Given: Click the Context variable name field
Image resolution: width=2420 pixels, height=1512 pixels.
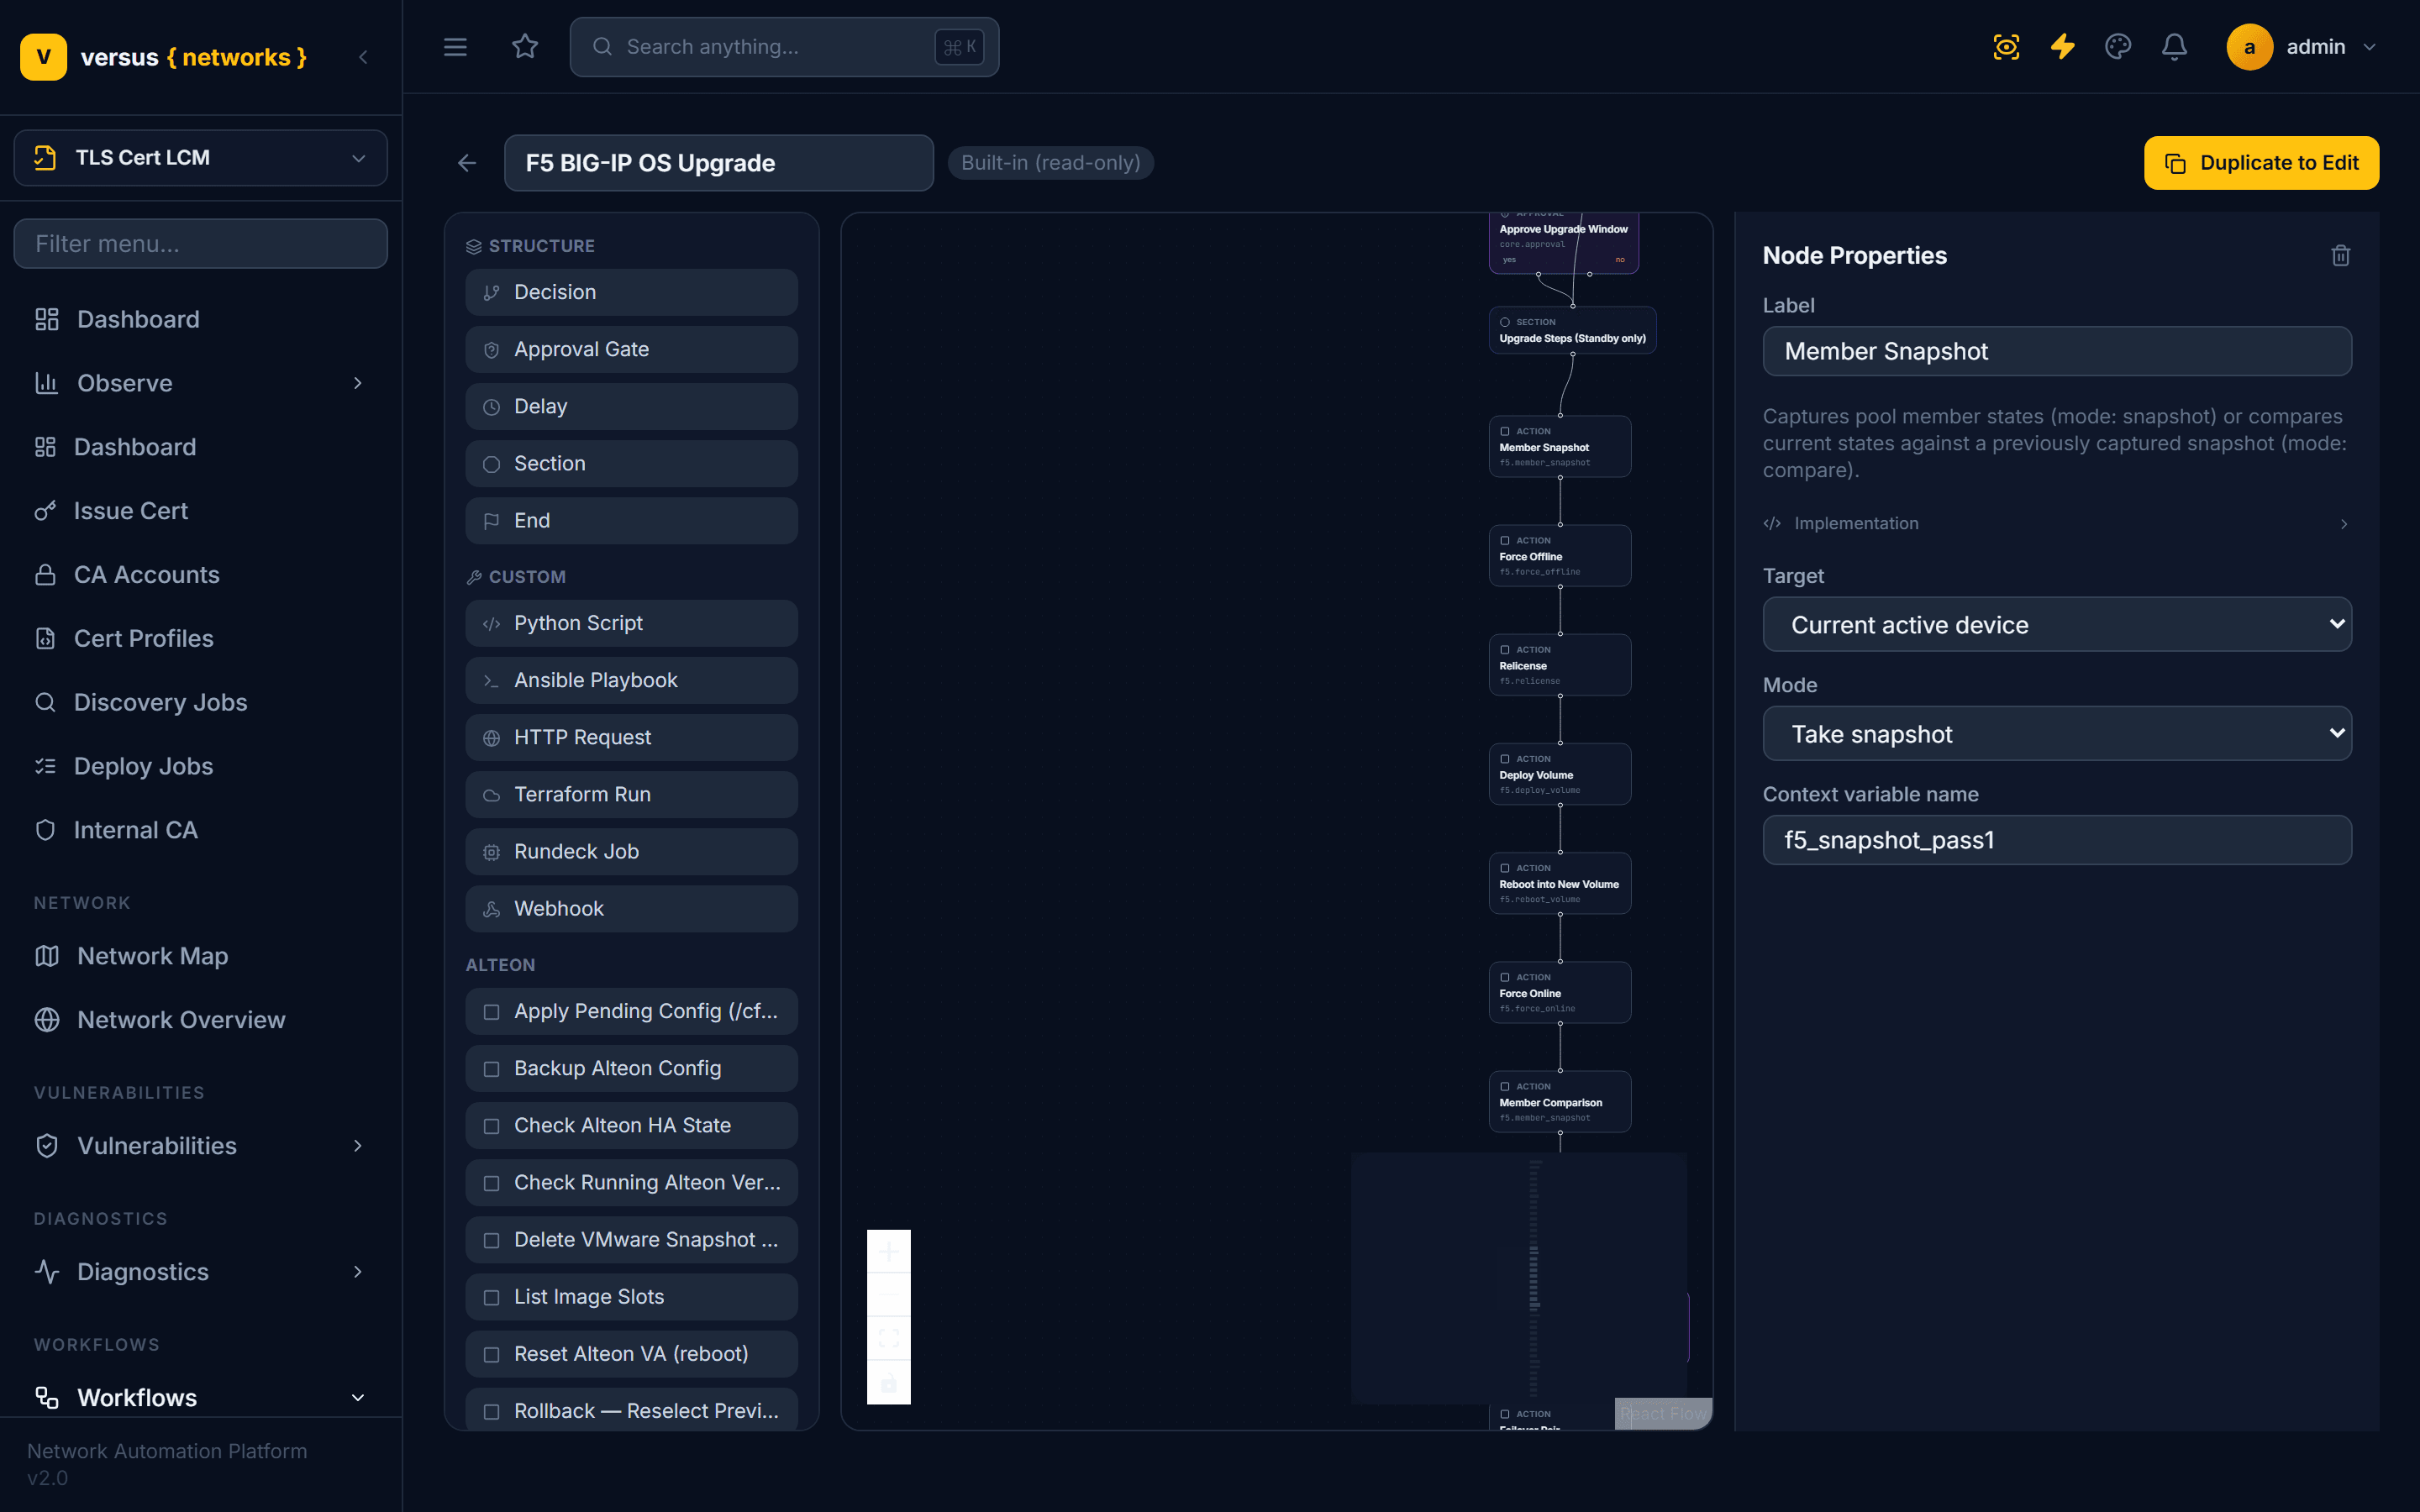Looking at the screenshot, I should (2056, 840).
